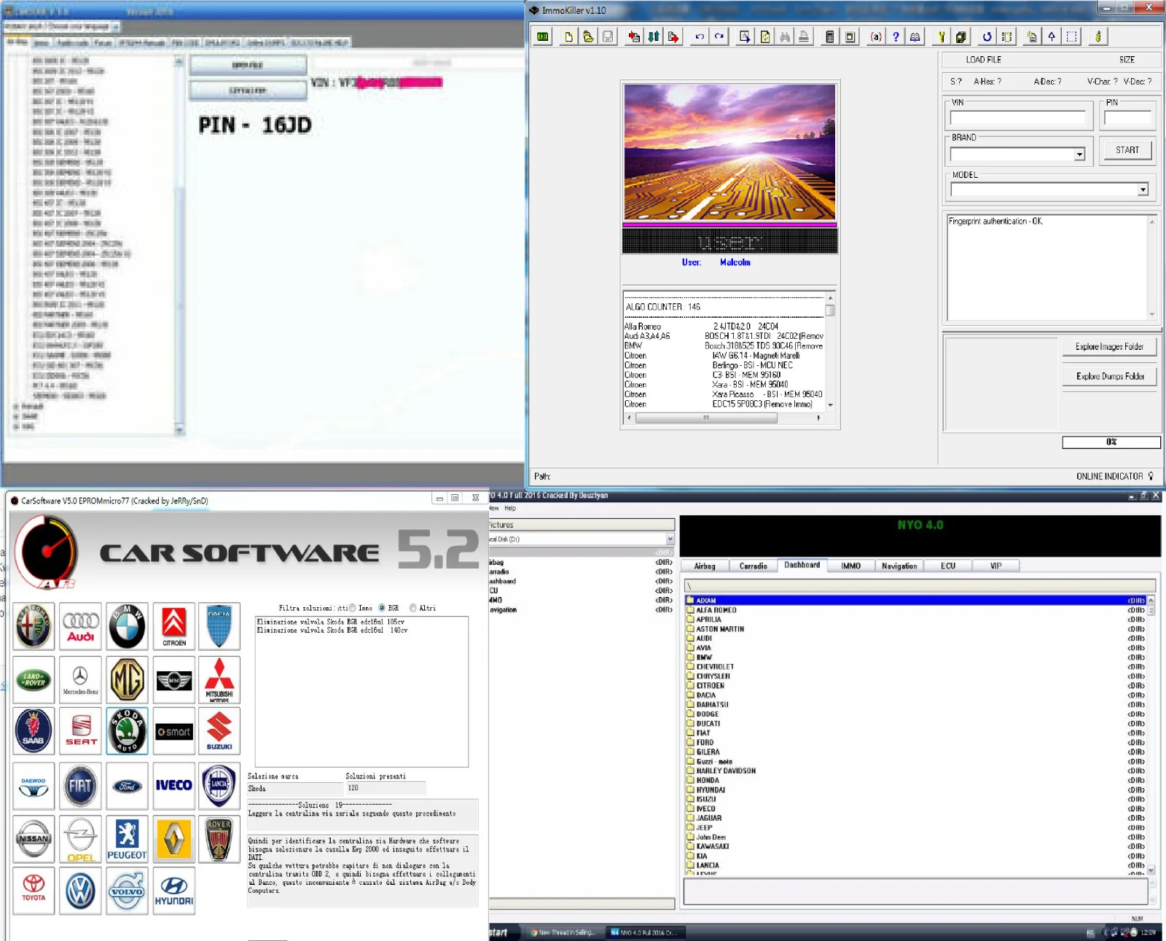Select the Mitsubishi brand logo
The height and width of the screenshot is (941, 1166).
point(219,679)
